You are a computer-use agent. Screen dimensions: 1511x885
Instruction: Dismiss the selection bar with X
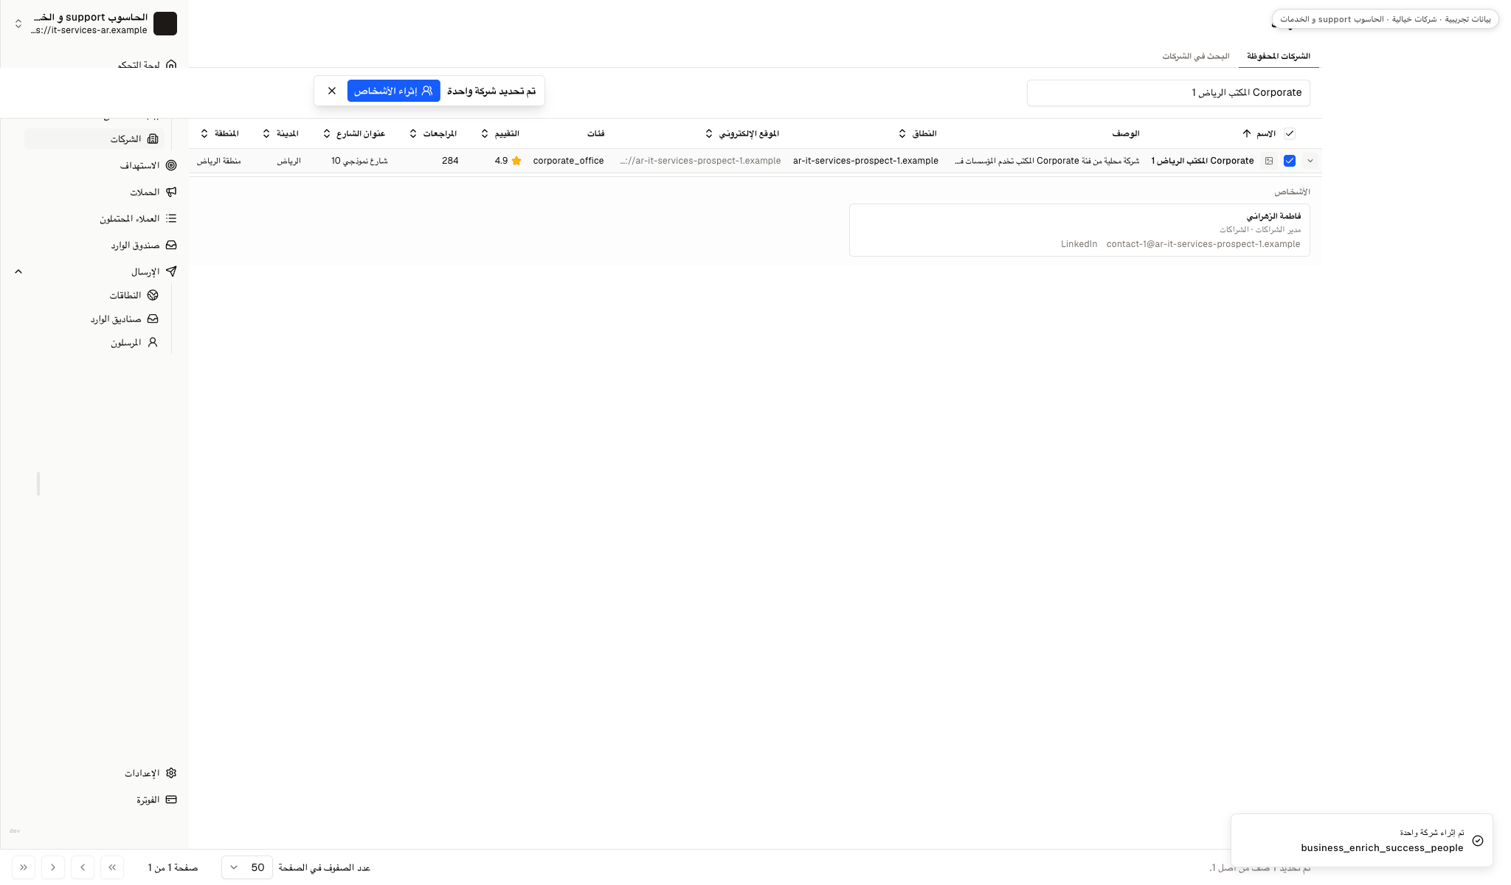pos(332,91)
